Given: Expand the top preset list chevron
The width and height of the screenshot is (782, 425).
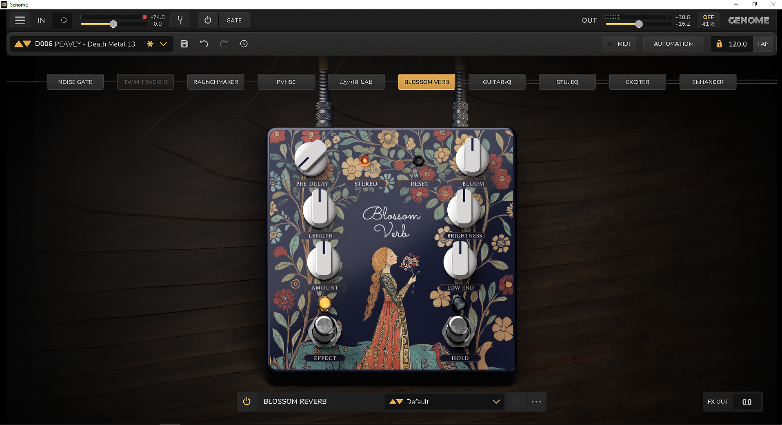Looking at the screenshot, I should tap(164, 44).
